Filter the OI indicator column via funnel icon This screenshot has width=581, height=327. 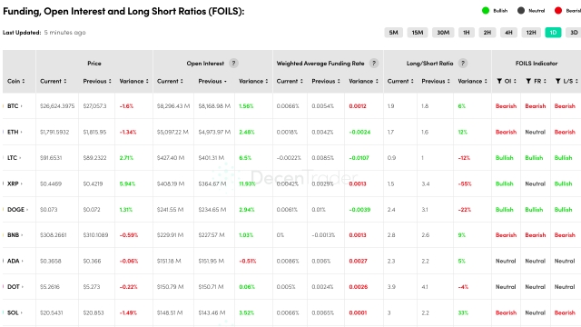(x=499, y=81)
